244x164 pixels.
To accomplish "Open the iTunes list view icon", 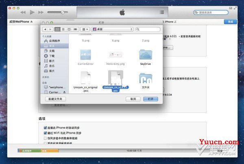I will pos(162,12).
